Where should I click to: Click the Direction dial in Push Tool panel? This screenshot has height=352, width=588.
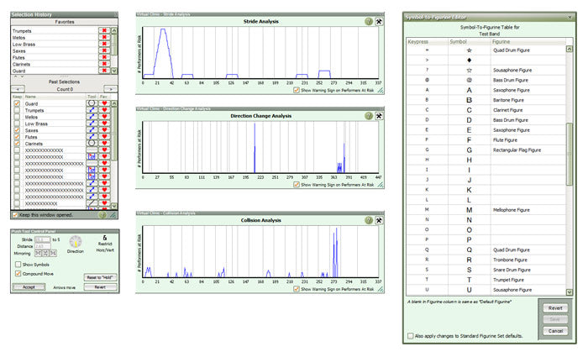pos(76,241)
